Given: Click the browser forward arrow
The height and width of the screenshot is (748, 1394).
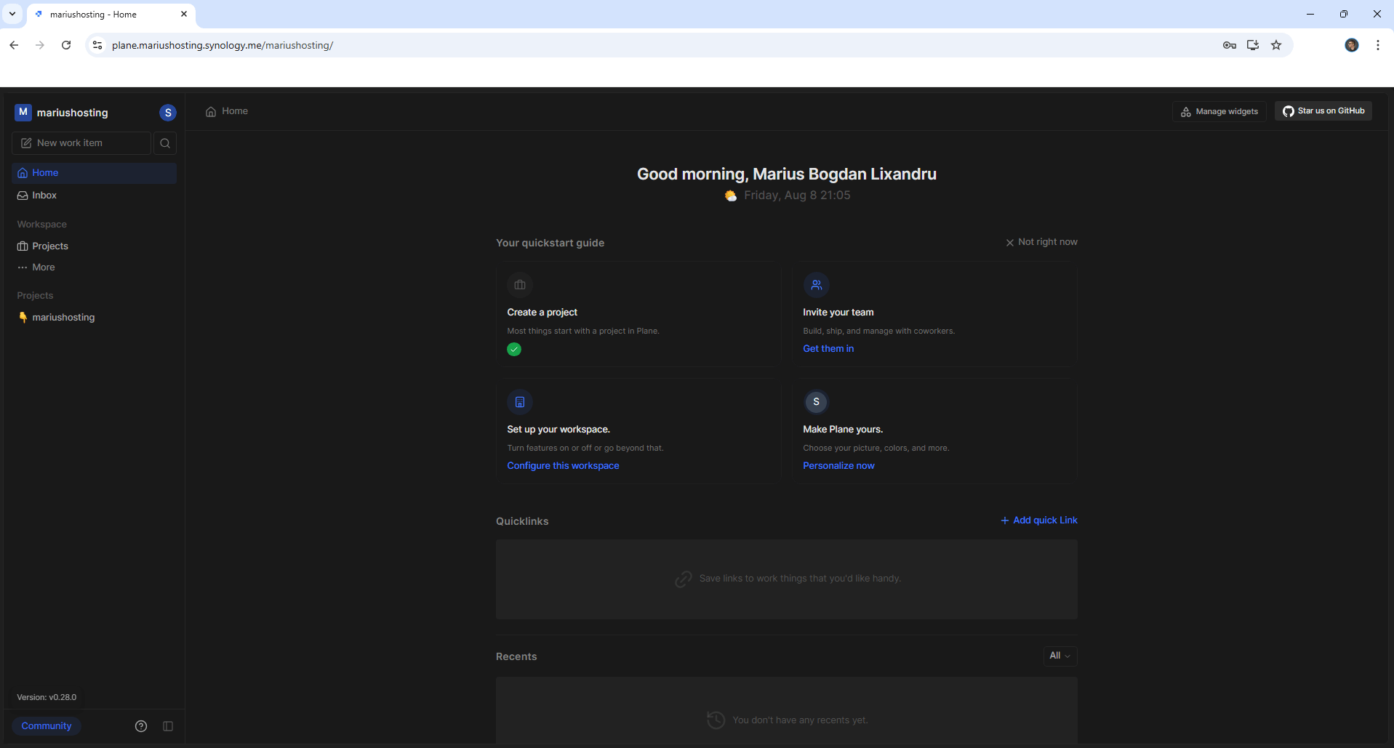Looking at the screenshot, I should pos(40,45).
